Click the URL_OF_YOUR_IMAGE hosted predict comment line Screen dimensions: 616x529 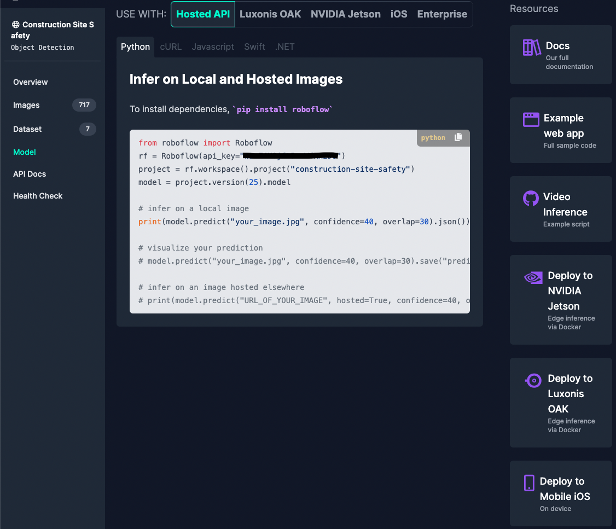pos(304,300)
